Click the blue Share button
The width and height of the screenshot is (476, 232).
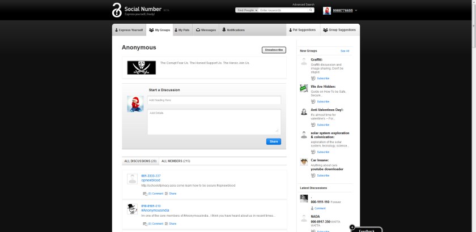pos(273,141)
